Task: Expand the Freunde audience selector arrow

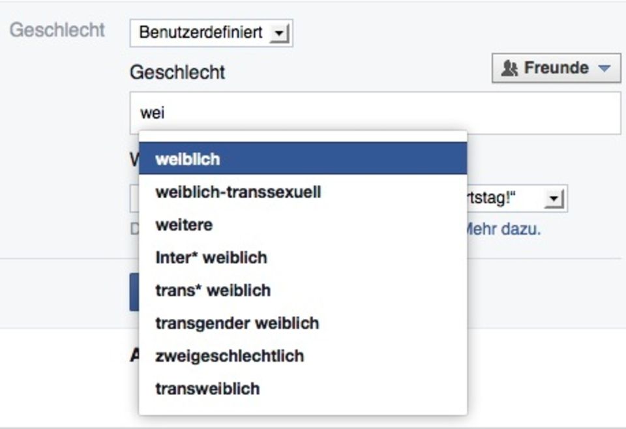Action: pos(604,68)
